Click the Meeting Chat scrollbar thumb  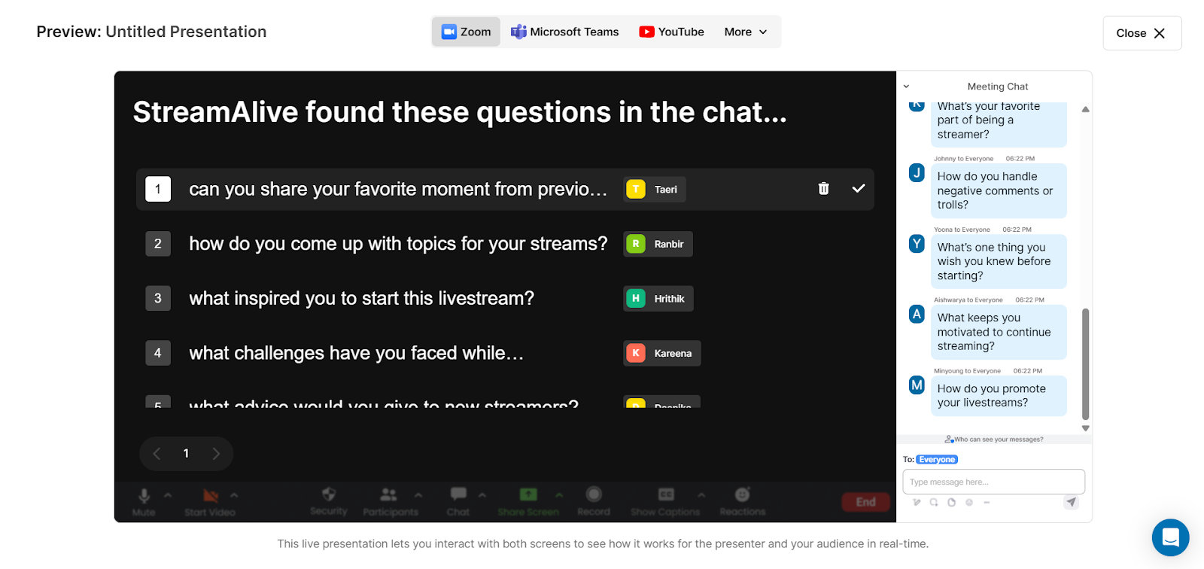(1085, 364)
